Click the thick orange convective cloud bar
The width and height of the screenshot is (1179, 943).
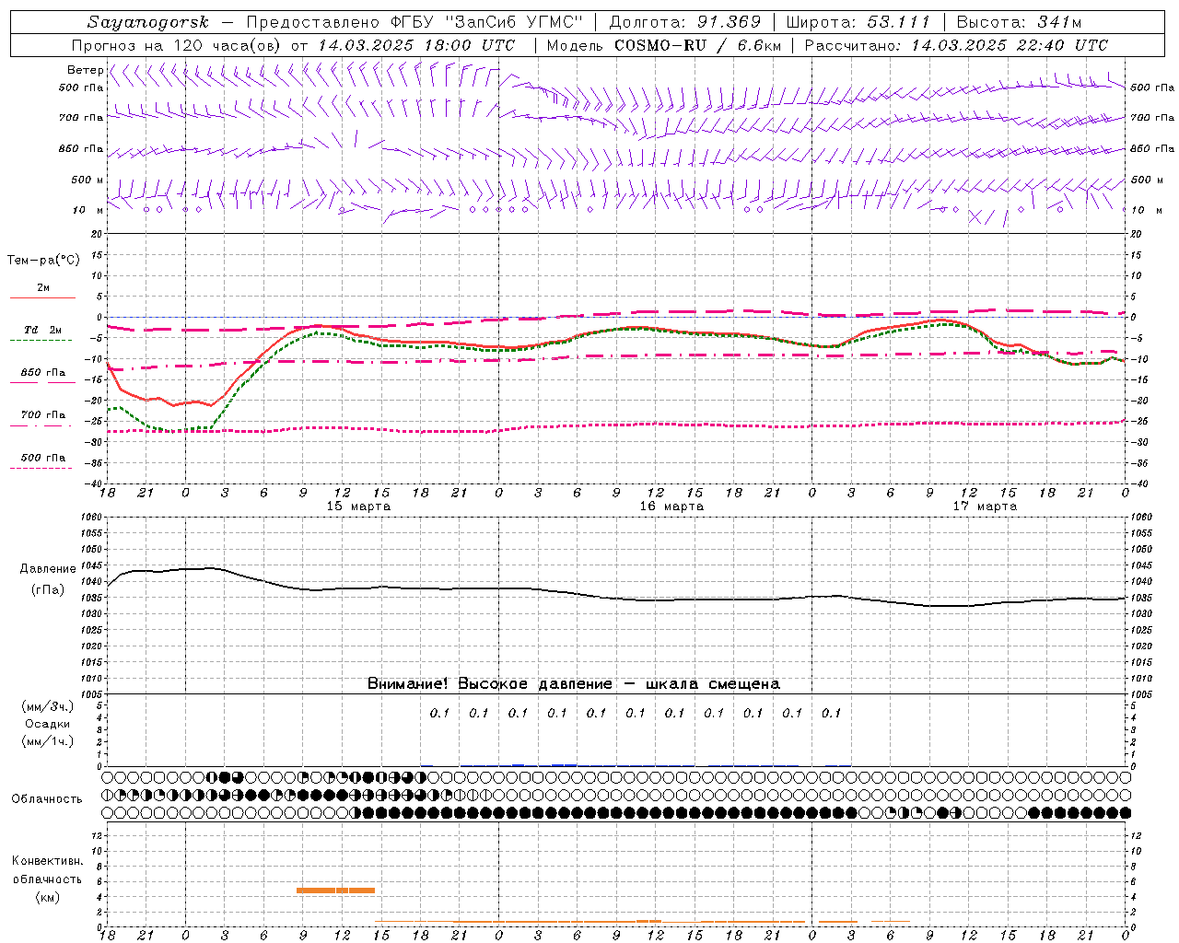(x=335, y=891)
